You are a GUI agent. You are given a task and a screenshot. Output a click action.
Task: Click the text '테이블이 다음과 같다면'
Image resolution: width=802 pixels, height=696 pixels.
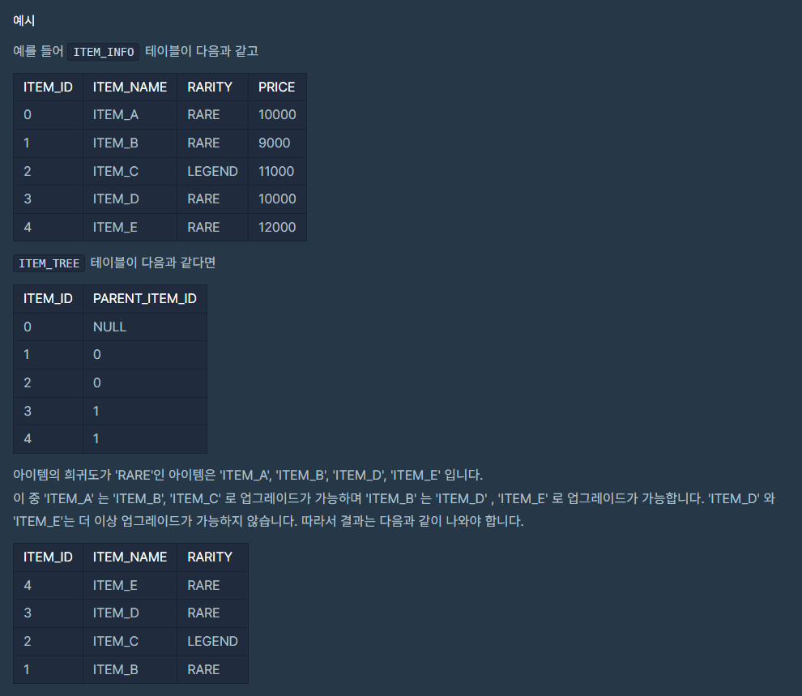(153, 263)
